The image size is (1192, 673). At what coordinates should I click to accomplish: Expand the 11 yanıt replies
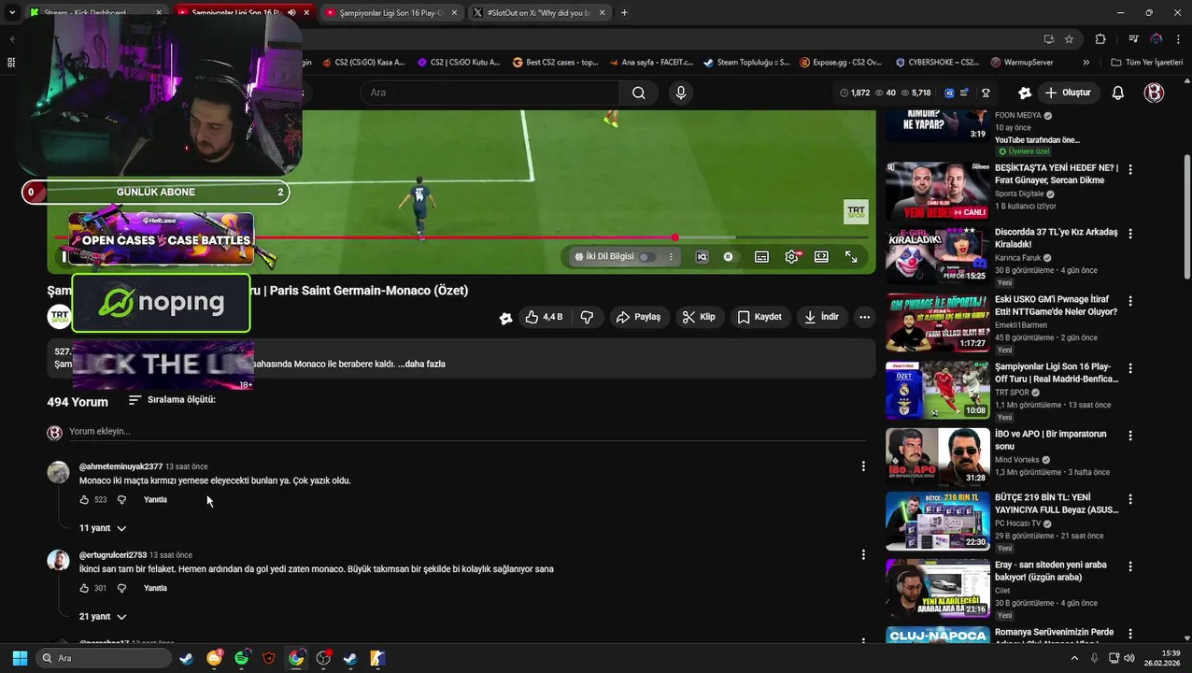click(103, 528)
